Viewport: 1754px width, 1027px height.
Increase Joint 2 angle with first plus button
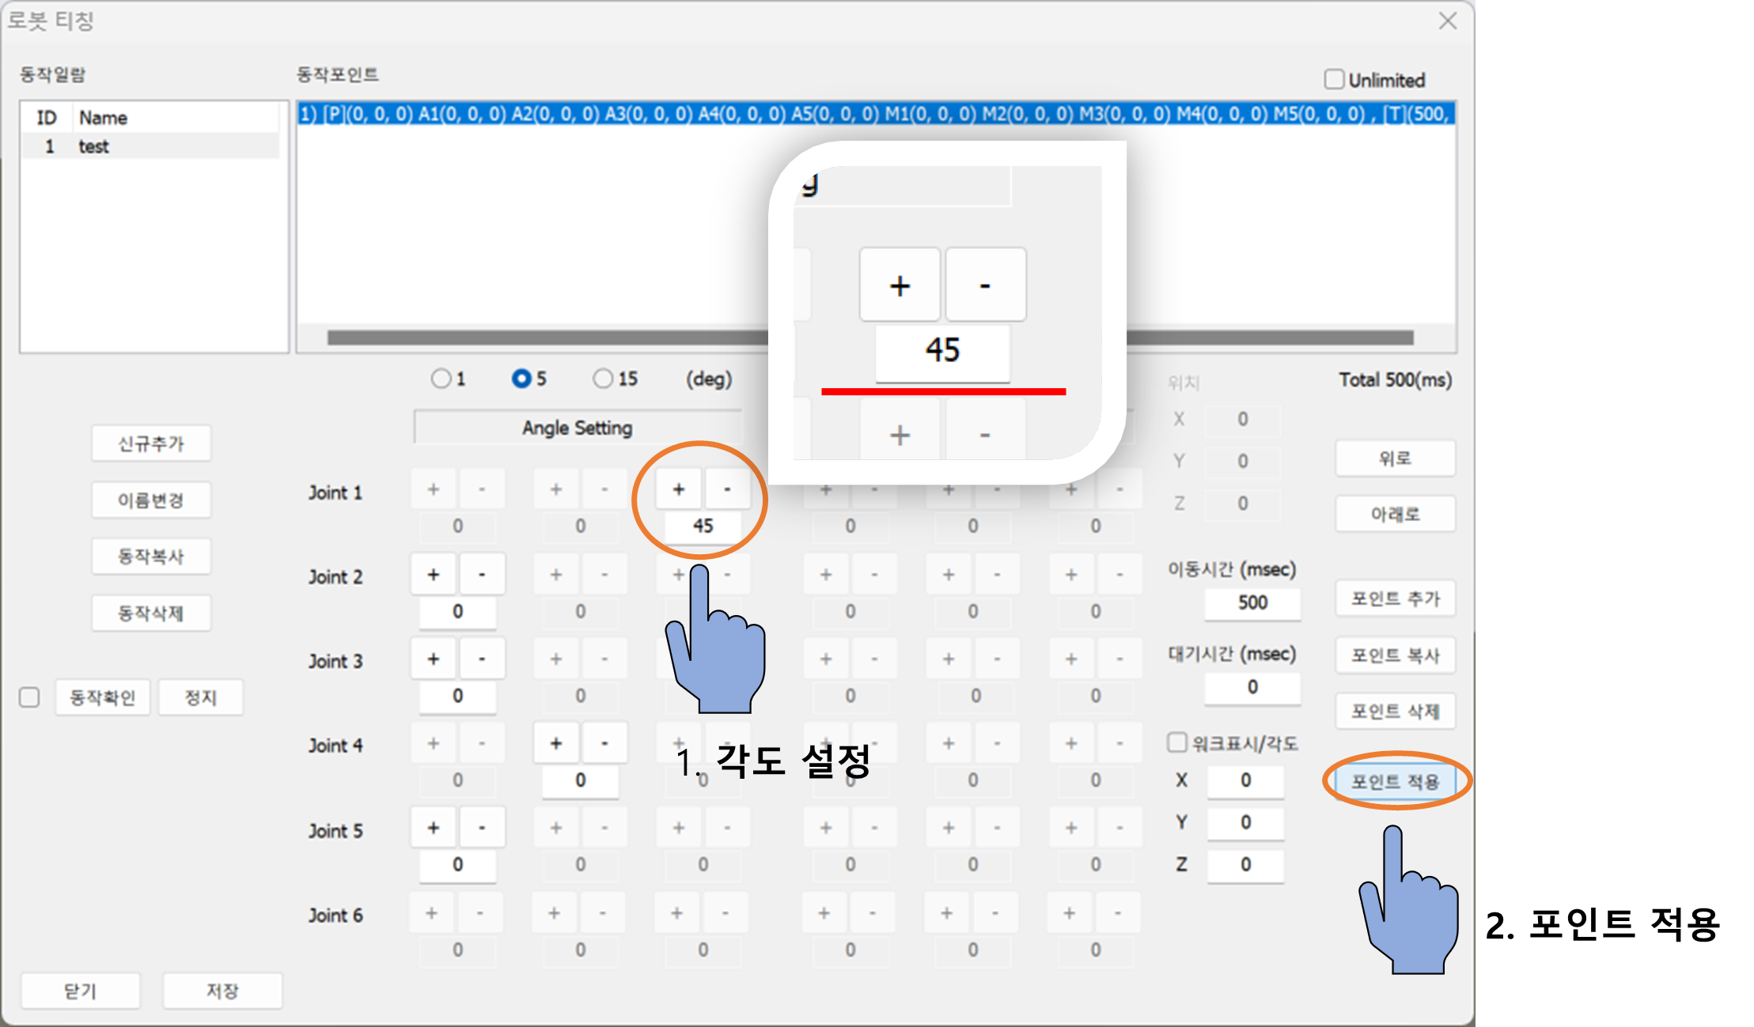tap(433, 575)
